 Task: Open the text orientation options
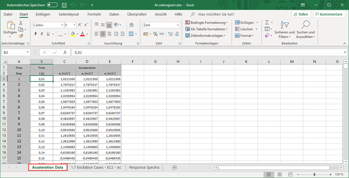pos(117,25)
